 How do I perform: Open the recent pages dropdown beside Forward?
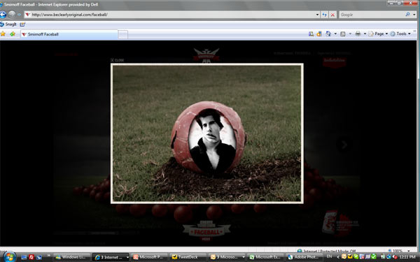click(20, 15)
